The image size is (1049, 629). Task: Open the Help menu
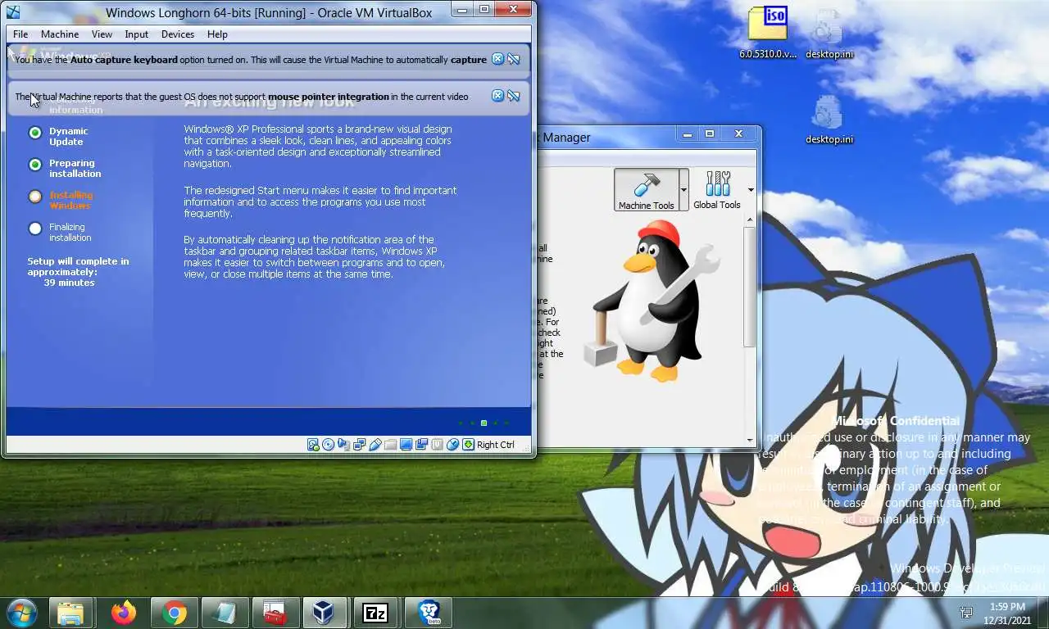(x=217, y=34)
